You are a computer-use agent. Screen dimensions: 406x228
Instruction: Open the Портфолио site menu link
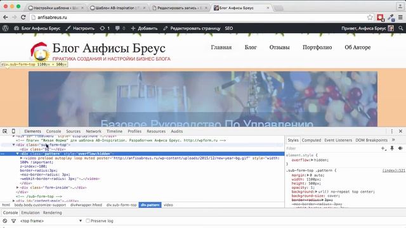click(317, 47)
